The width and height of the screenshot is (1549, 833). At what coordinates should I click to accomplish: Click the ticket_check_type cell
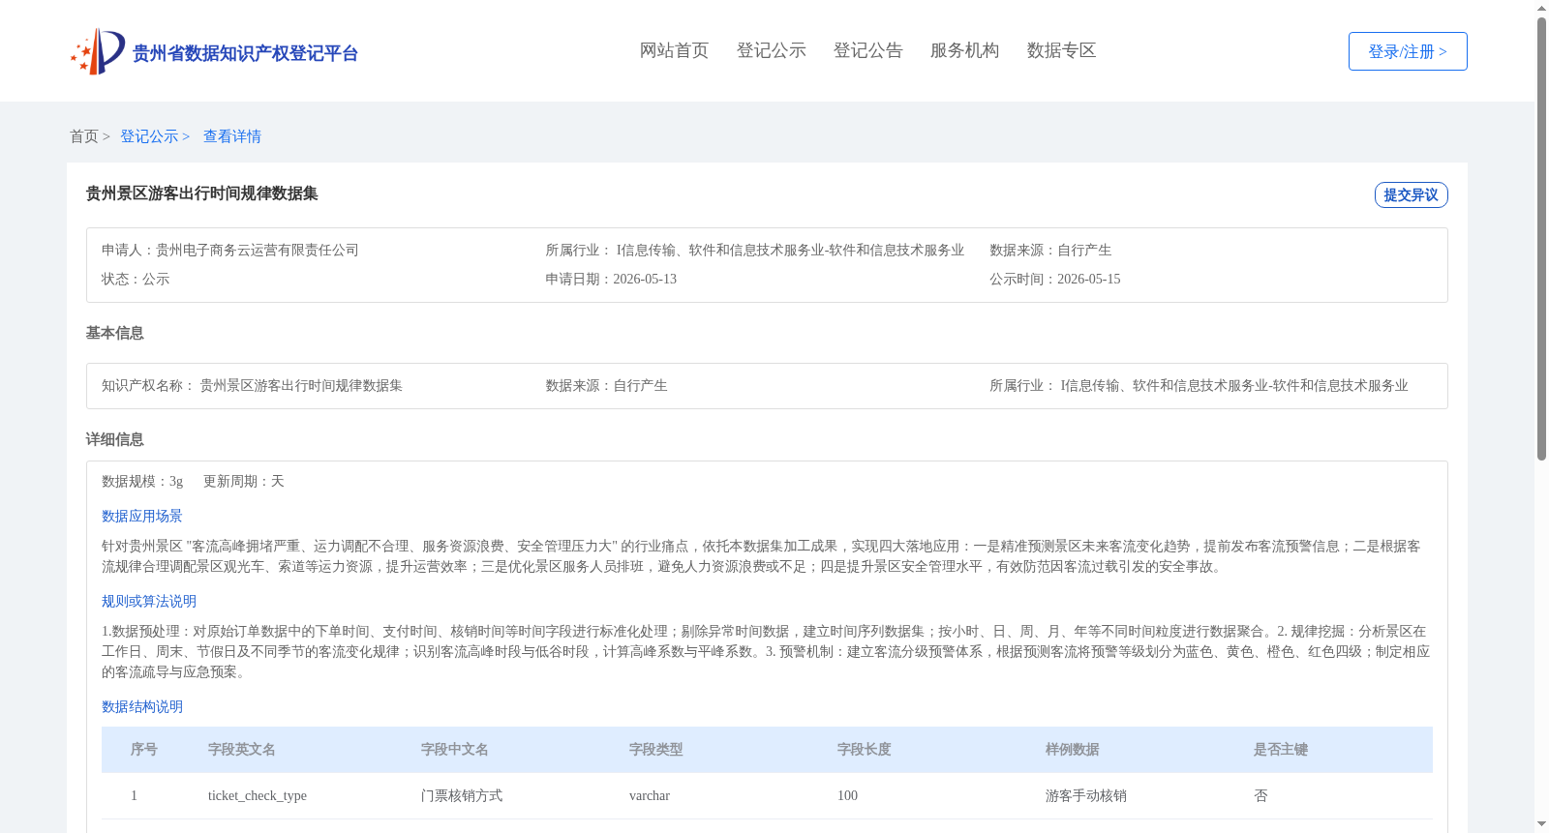[x=258, y=795]
